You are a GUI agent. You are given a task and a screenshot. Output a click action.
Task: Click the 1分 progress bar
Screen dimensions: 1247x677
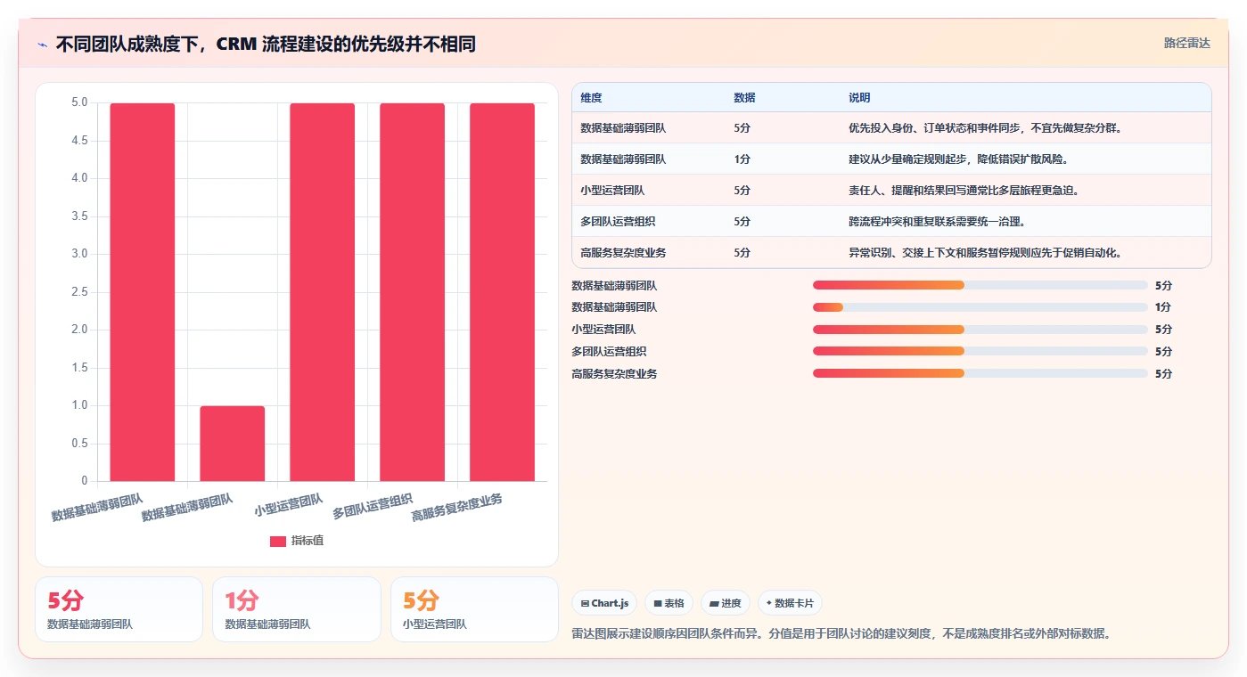(x=980, y=307)
